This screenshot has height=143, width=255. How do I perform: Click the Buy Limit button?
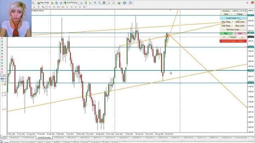pyautogui.click(x=240, y=25)
